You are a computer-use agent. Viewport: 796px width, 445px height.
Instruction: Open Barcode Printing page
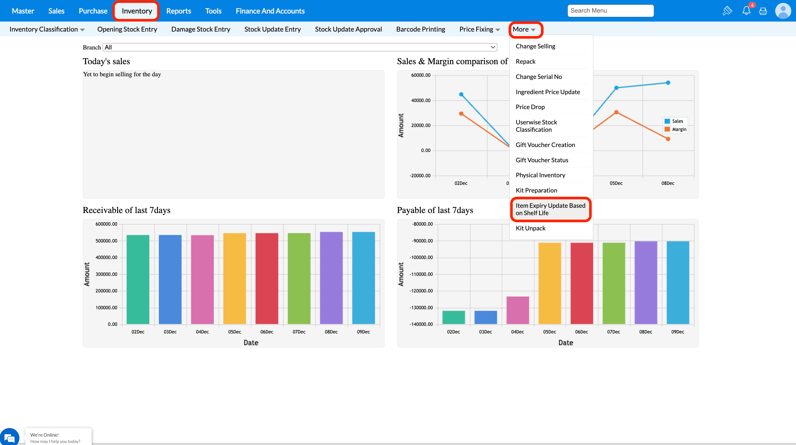tap(420, 29)
